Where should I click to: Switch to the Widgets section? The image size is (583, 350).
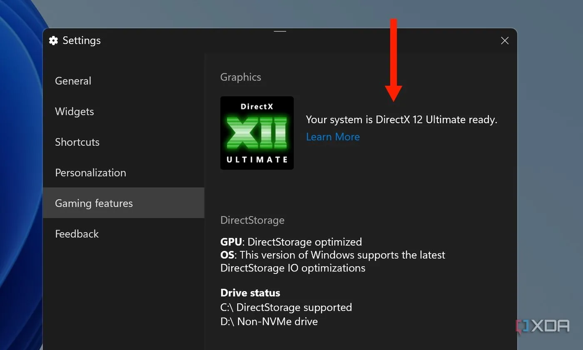click(75, 112)
